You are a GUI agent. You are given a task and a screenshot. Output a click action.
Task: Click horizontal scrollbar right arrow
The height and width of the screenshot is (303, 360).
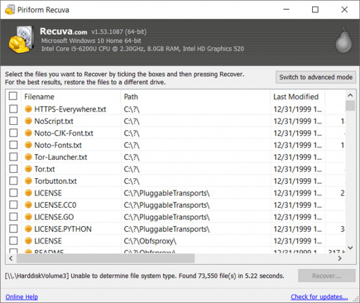(340, 258)
